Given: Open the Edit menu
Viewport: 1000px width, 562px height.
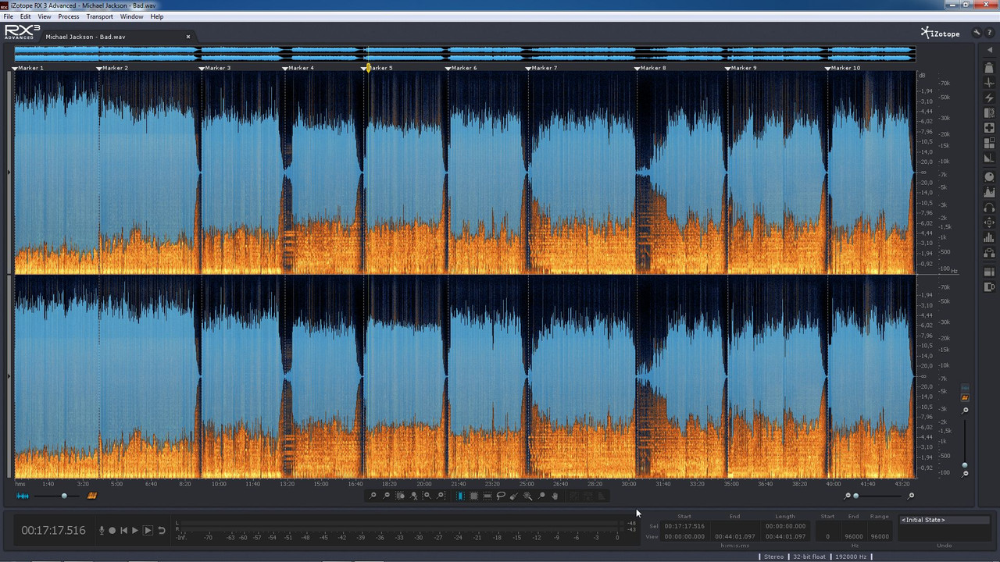Looking at the screenshot, I should [x=26, y=16].
